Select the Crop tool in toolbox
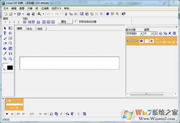Image resolution: width=180 pixels, height=123 pixels. pos(10,48)
